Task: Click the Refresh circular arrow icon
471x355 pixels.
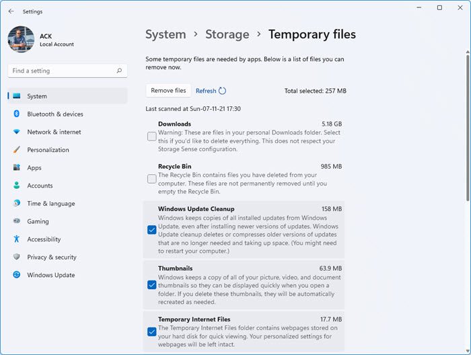Action: click(x=222, y=91)
